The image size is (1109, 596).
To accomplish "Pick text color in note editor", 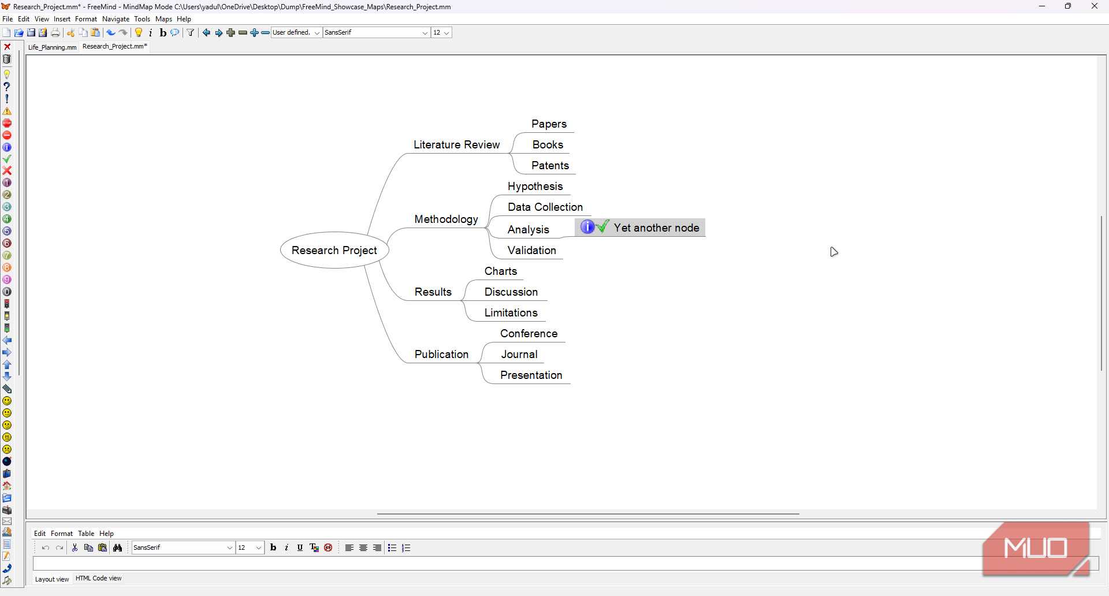I will [x=314, y=548].
